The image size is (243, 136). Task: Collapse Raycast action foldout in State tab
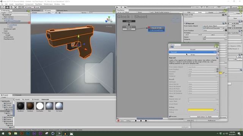pos(185,23)
